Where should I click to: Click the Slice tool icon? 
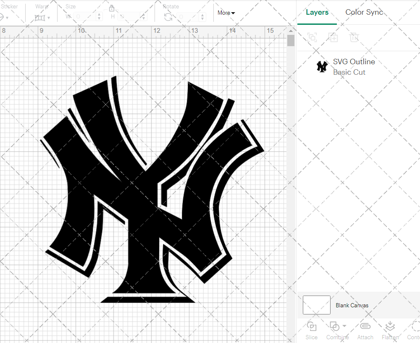312,326
